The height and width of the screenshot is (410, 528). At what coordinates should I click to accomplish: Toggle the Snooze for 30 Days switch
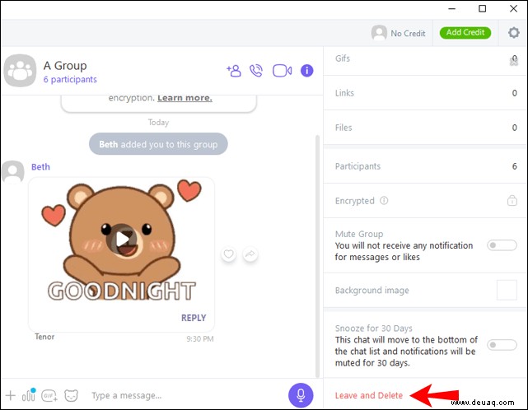[x=502, y=345]
